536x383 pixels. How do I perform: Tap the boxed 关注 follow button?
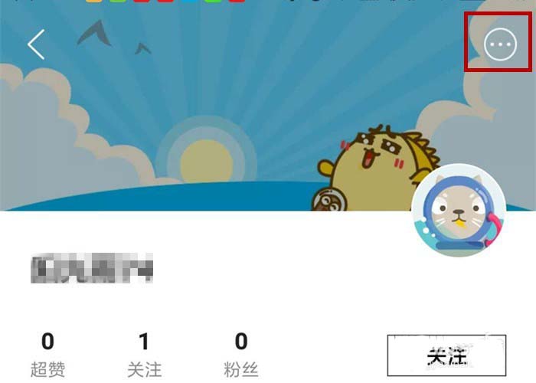pyautogui.click(x=446, y=355)
